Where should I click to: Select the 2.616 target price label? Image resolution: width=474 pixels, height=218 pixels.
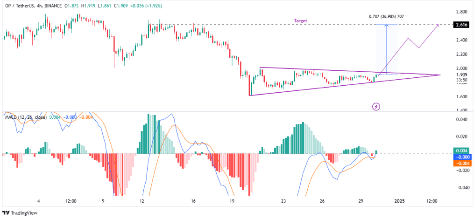coord(462,25)
